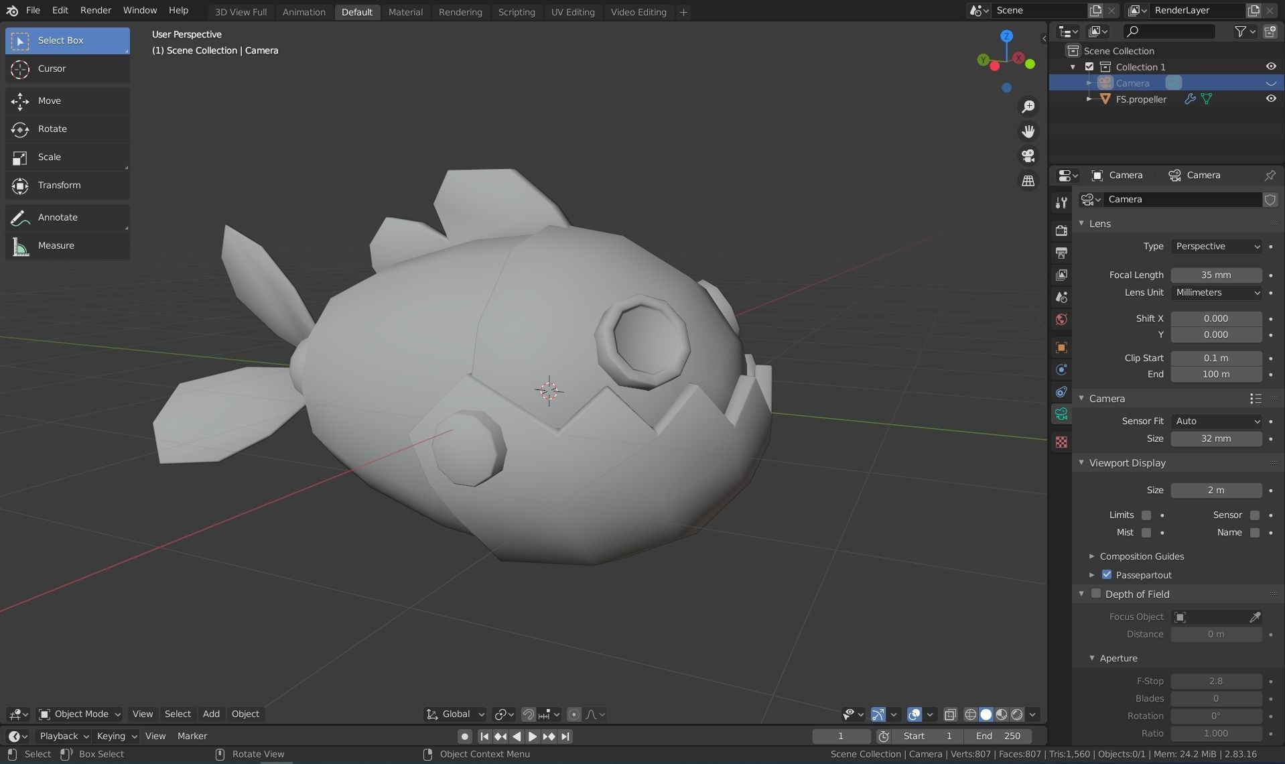Play the animation forward

533,737
